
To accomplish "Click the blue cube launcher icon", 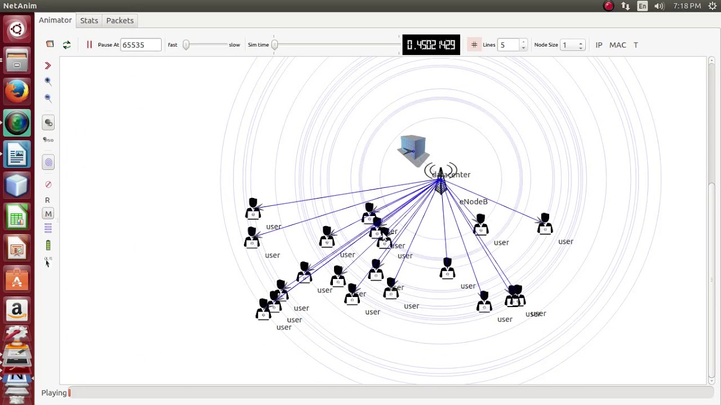I will click(x=17, y=185).
